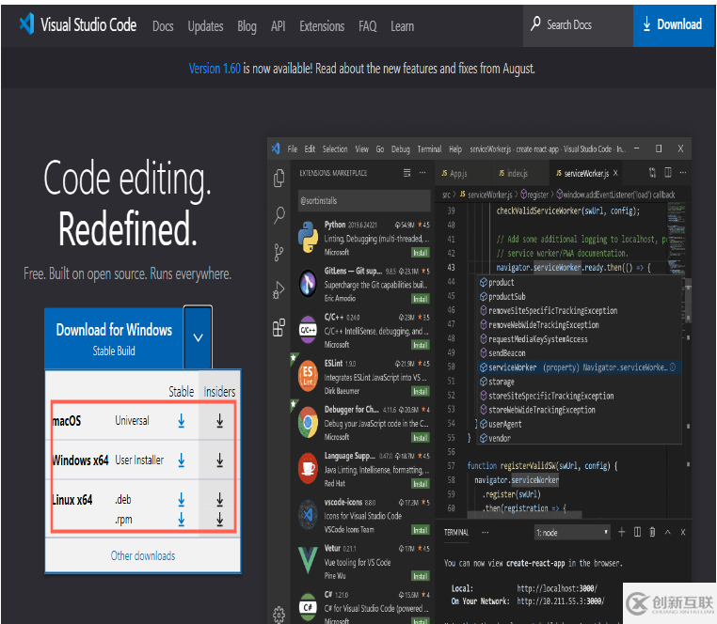The height and width of the screenshot is (624, 717).
Task: Maximize terminal panel with the up chevron
Action: click(x=668, y=532)
